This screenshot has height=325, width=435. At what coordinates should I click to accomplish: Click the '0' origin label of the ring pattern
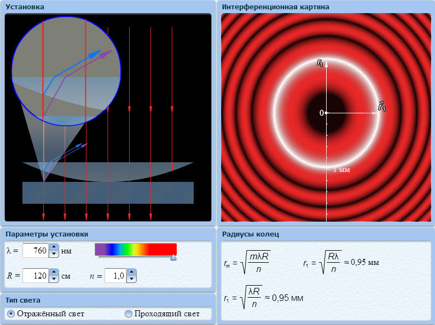pyautogui.click(x=321, y=113)
